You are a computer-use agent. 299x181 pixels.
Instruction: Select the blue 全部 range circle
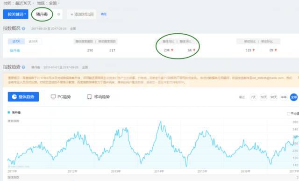tap(294, 97)
